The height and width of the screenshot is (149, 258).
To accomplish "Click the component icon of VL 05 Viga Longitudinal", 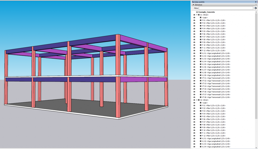I will tap(201, 64).
